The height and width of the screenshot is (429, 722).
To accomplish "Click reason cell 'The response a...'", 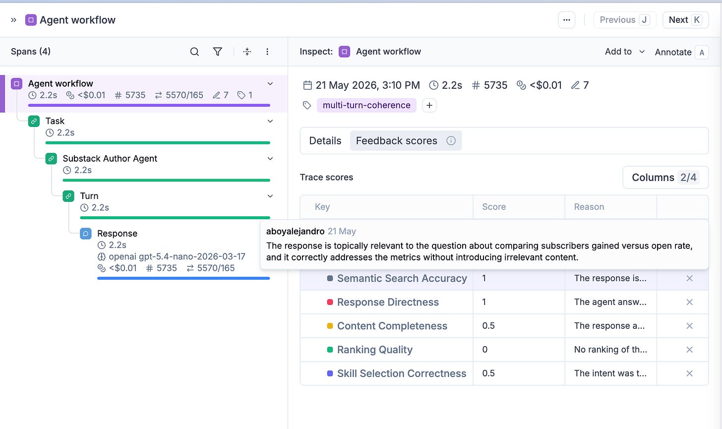I will [x=610, y=326].
